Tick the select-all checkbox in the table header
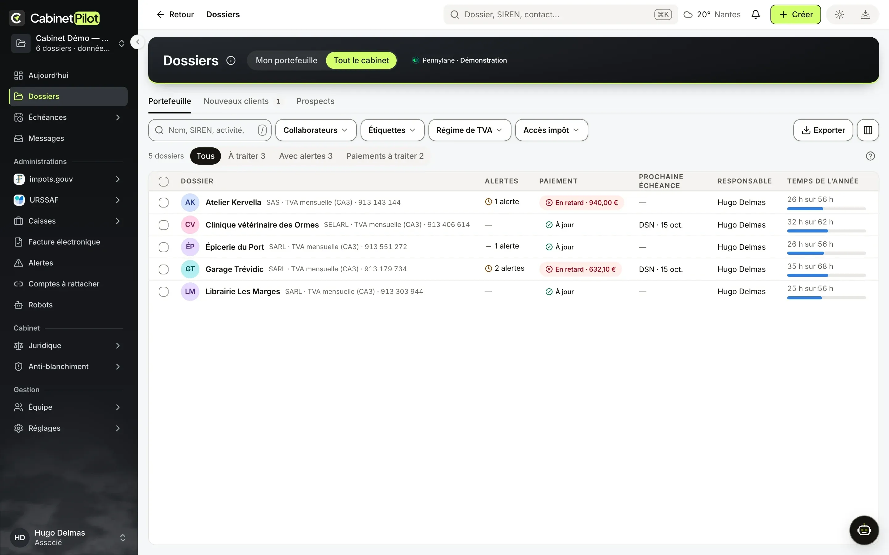This screenshot has width=889, height=555. point(164,181)
